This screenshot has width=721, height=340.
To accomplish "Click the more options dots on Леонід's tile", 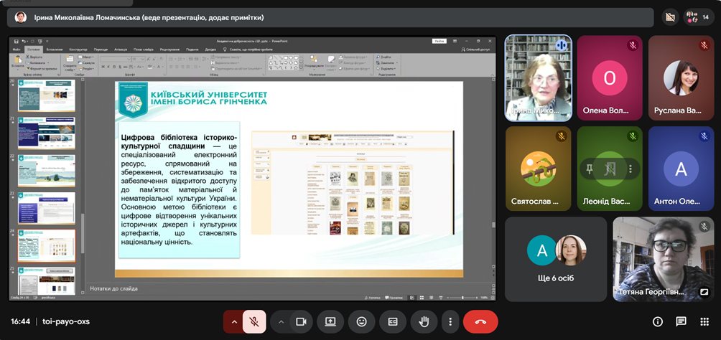I will coord(631,169).
